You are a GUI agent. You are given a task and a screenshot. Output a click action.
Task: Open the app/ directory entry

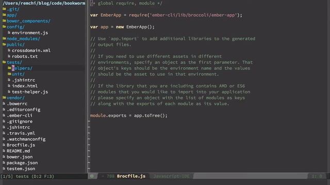[11, 15]
